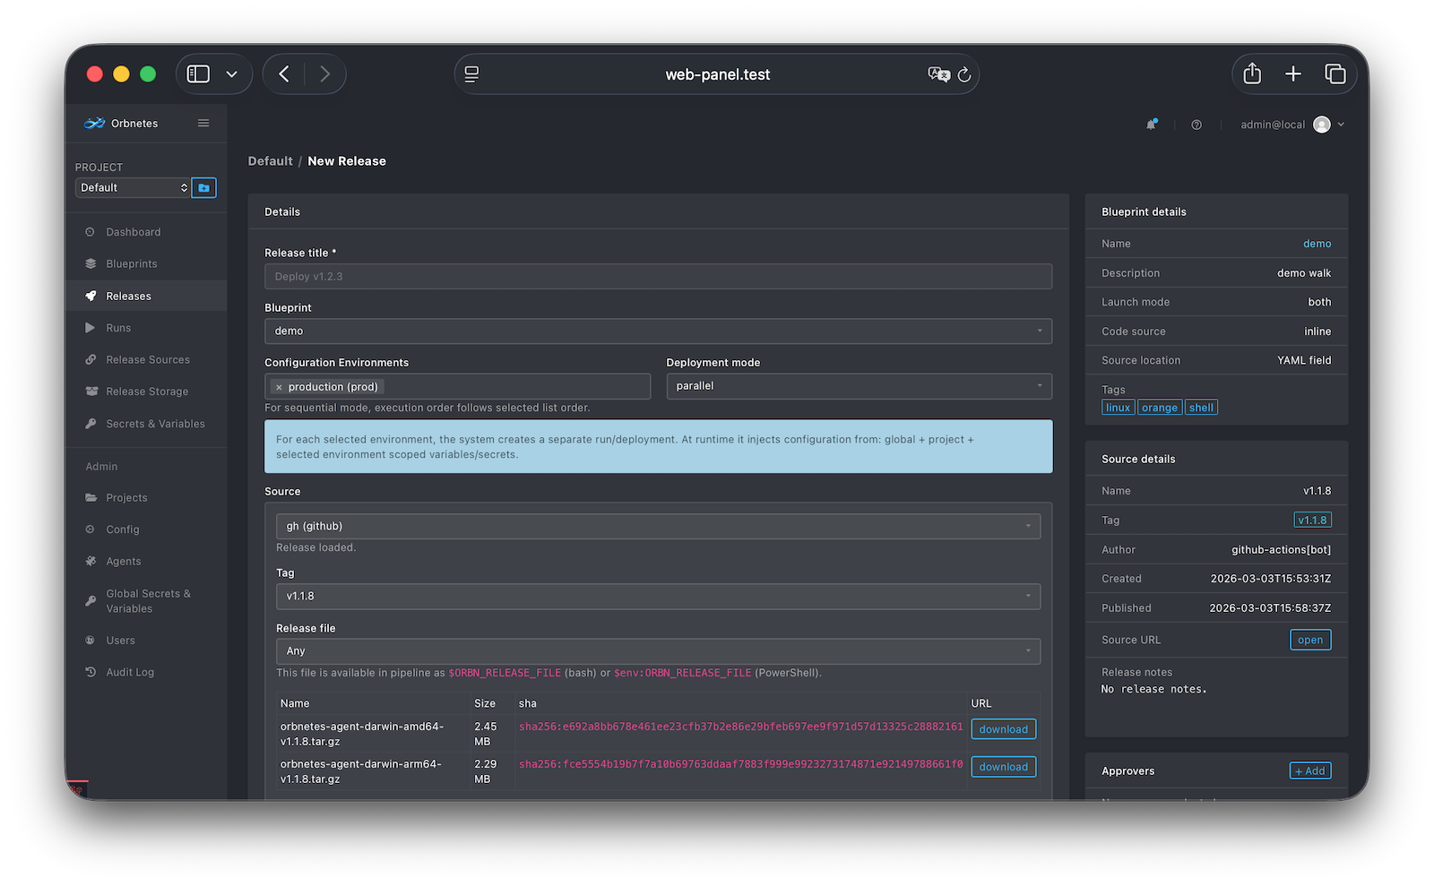This screenshot has width=1434, height=886.
Task: Click the Runs sidebar icon
Action: coord(92,327)
